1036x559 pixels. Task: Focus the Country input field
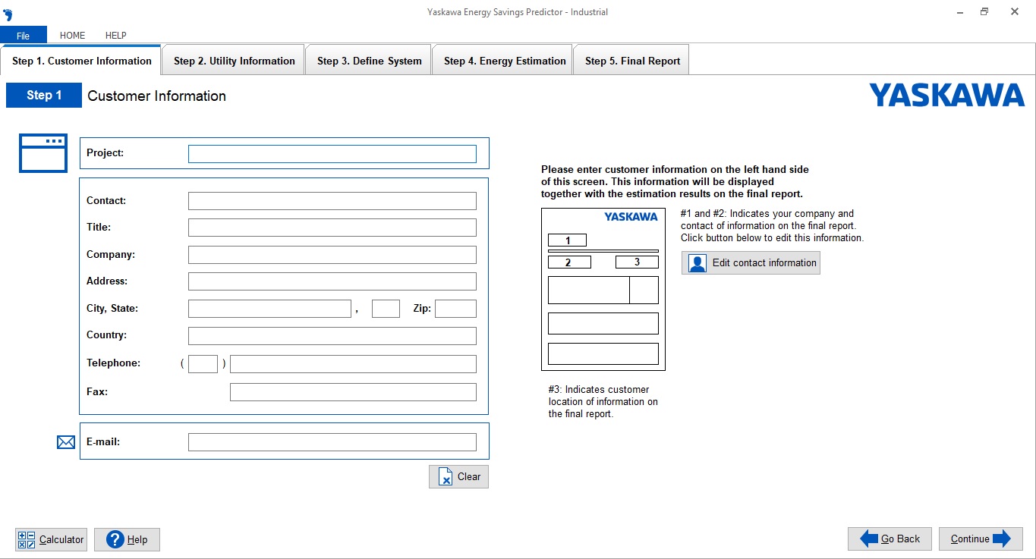coord(332,336)
